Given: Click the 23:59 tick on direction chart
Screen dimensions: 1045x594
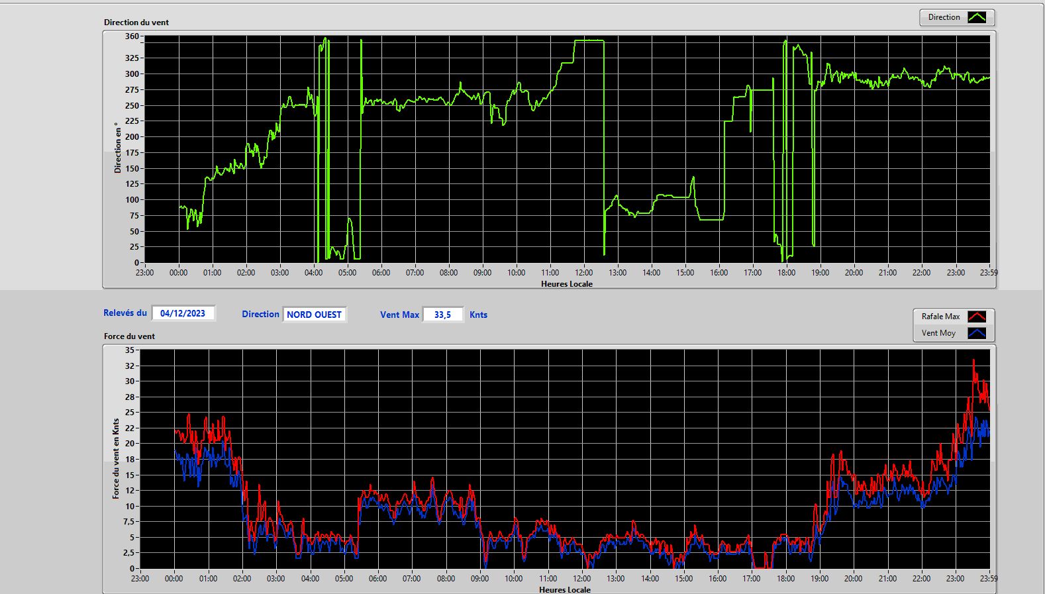Looking at the screenshot, I should (x=989, y=273).
